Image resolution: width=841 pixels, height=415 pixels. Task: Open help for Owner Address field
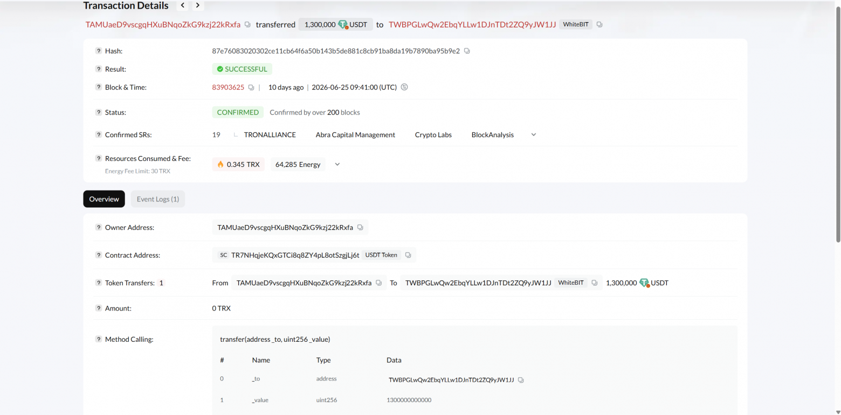(99, 227)
